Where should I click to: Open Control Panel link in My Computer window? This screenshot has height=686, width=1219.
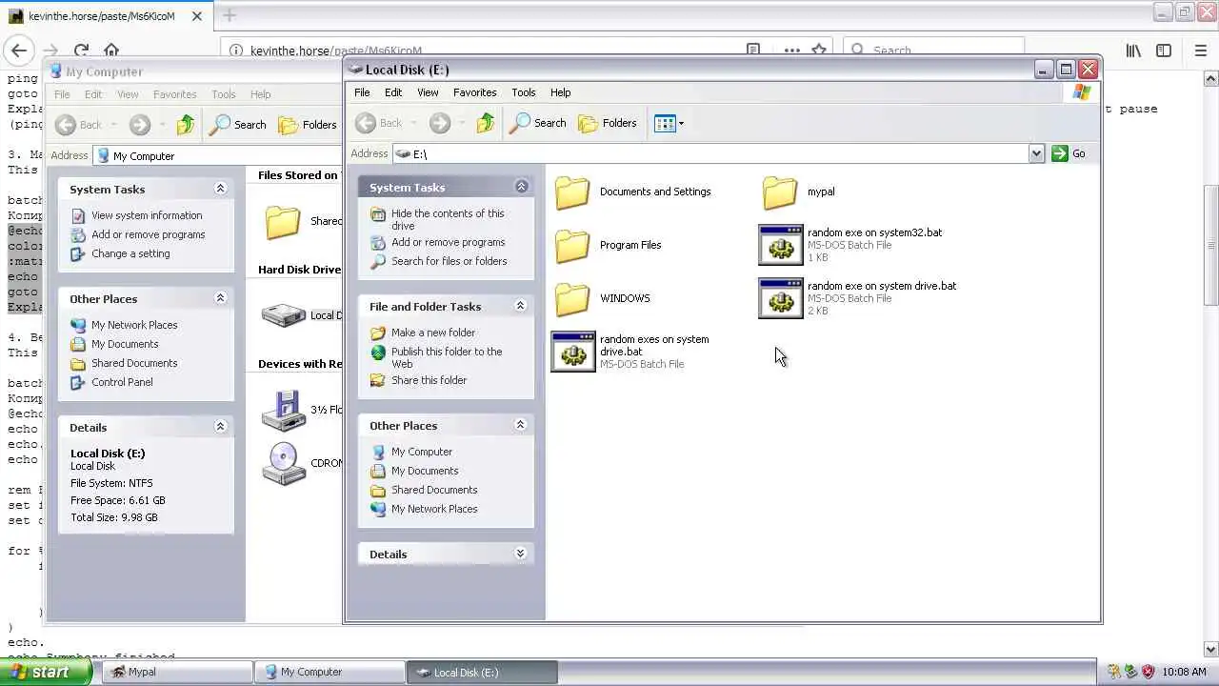pos(122,382)
